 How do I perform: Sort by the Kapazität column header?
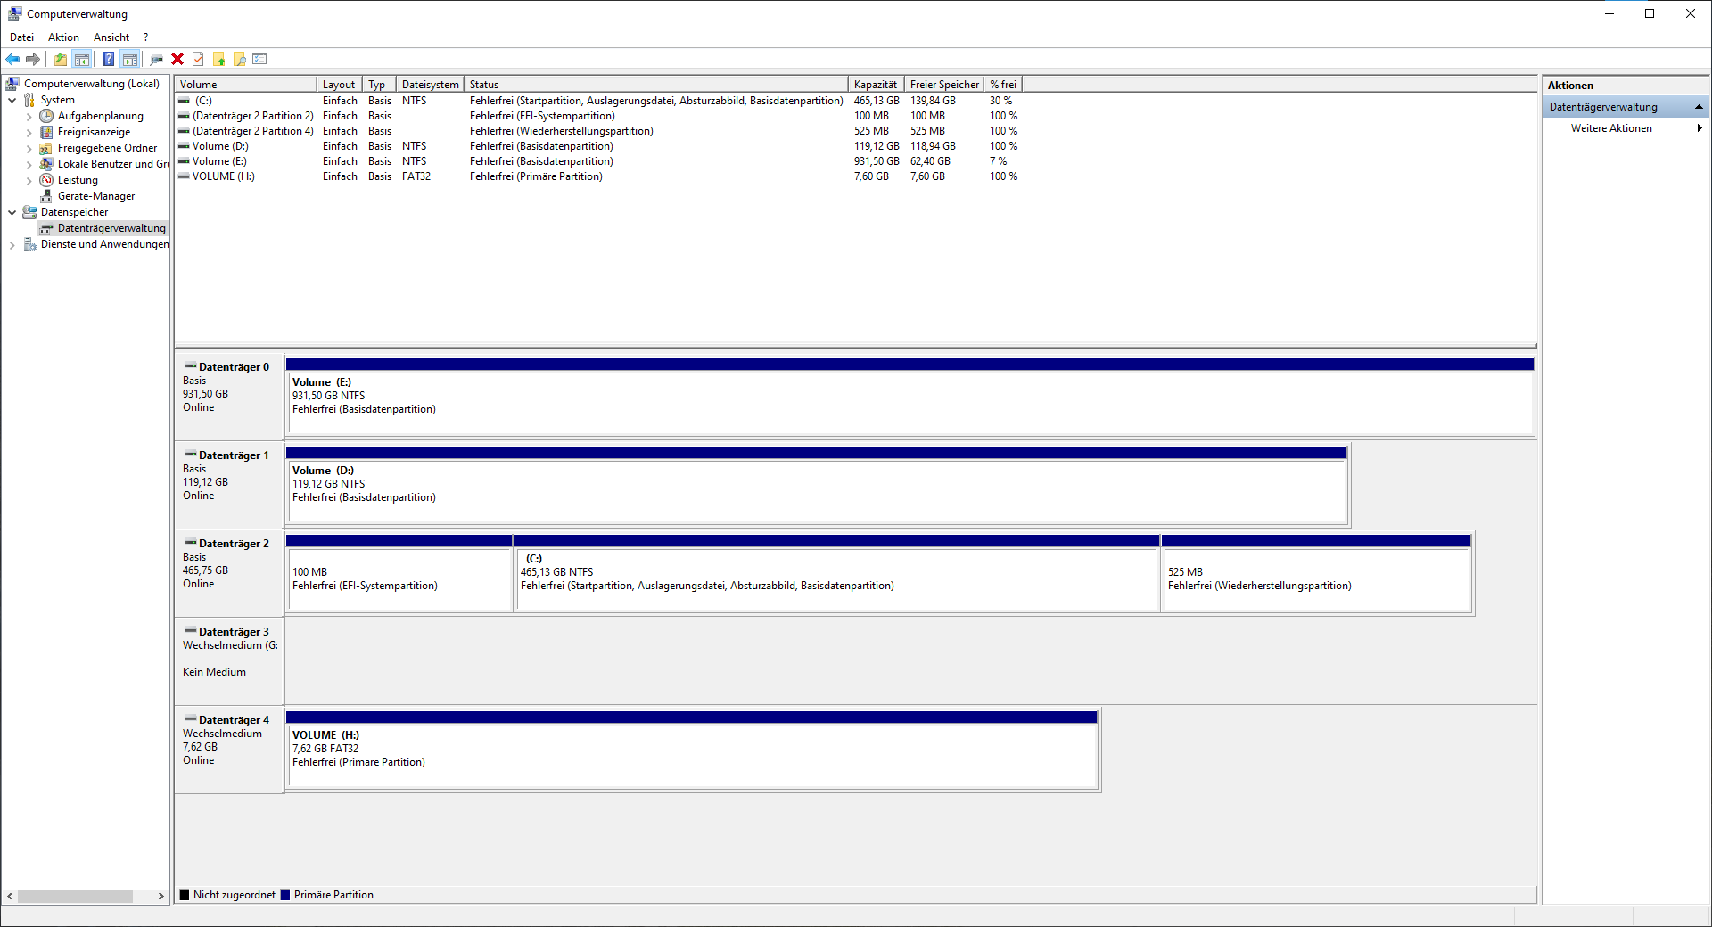tap(877, 85)
